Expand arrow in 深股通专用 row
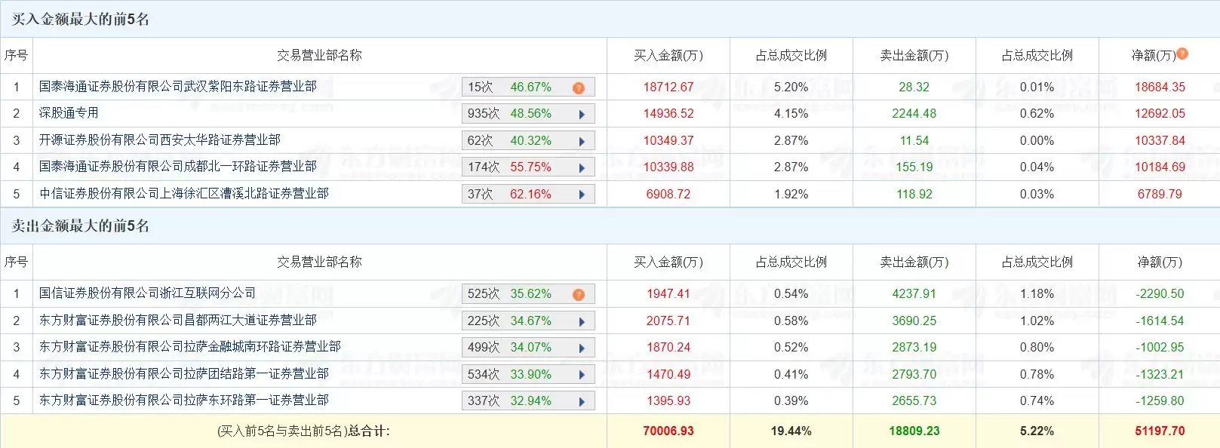Viewport: 1220px width, 448px height. pos(582,115)
